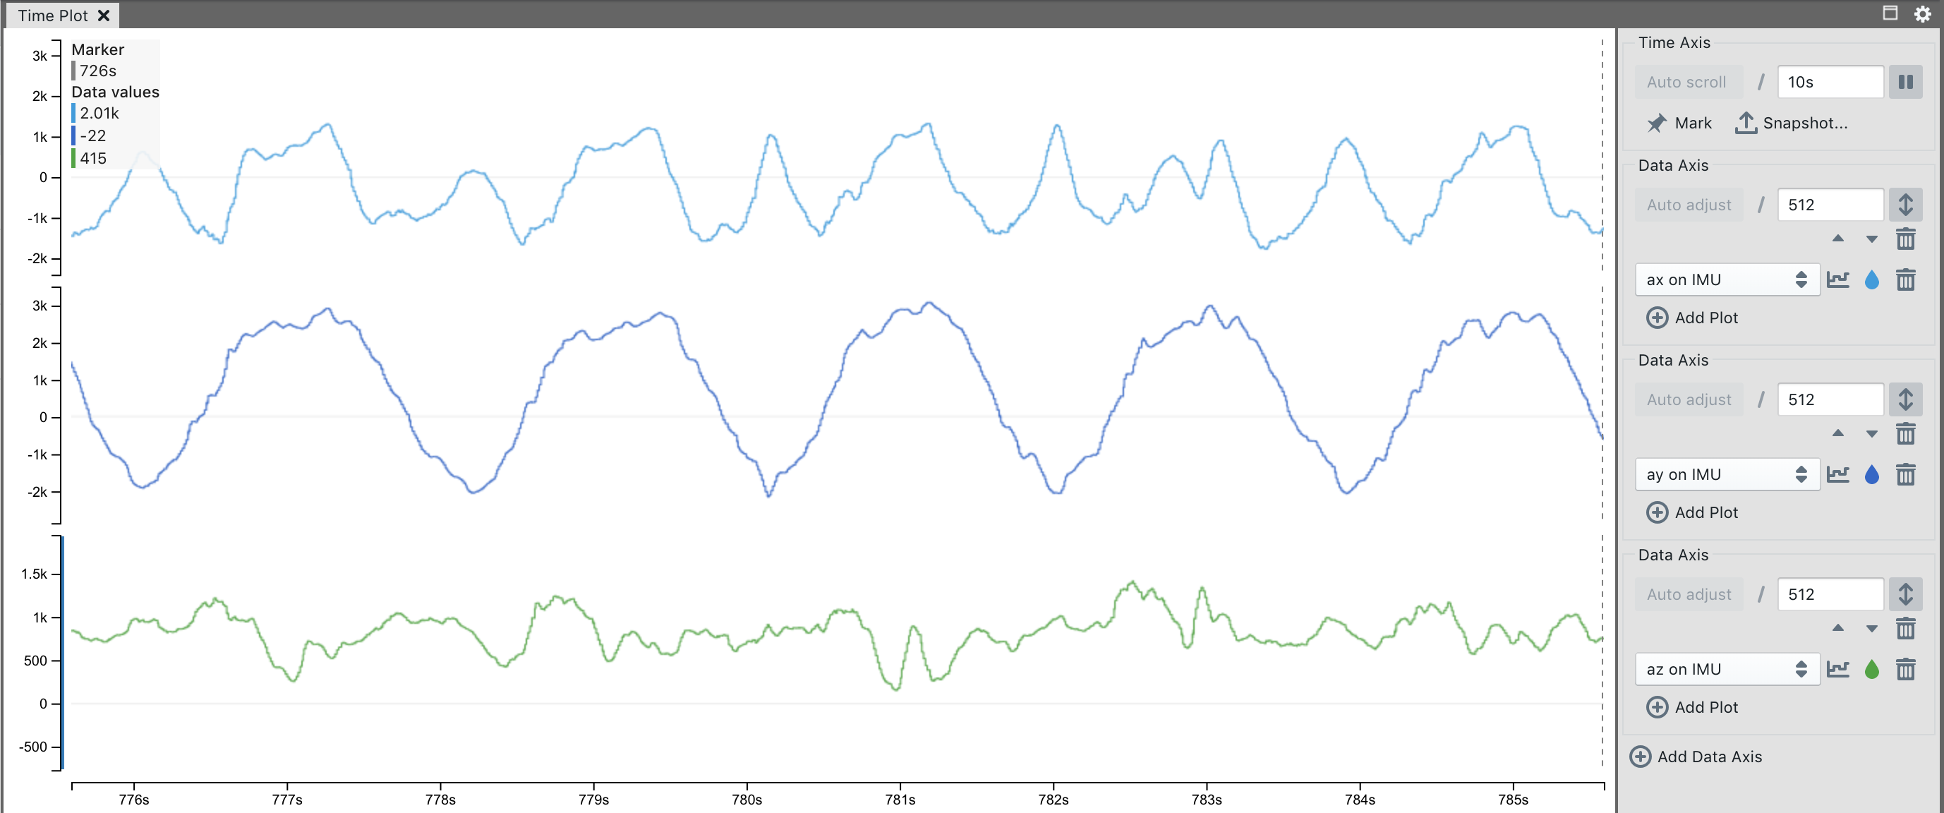
Task: Enable Auto adjust on third Data Axis
Action: pyautogui.click(x=1689, y=595)
